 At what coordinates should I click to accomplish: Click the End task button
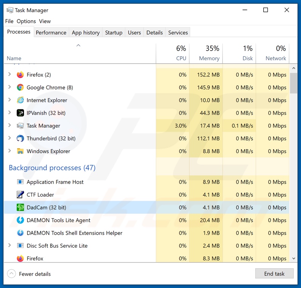[274, 274]
